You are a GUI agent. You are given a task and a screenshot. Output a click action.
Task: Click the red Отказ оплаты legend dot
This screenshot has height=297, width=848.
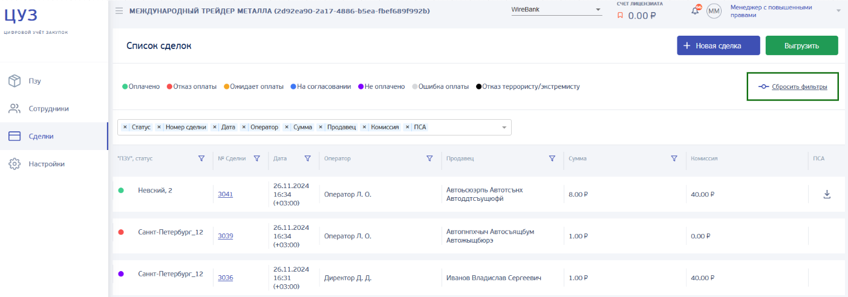point(169,86)
